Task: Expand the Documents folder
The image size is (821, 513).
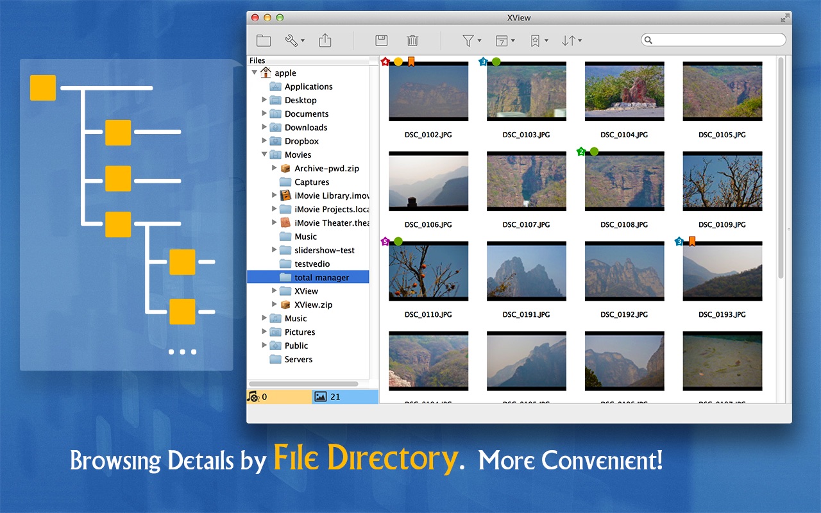Action: tap(264, 114)
